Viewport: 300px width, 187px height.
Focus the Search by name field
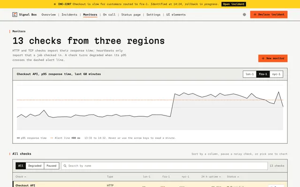[165, 166]
